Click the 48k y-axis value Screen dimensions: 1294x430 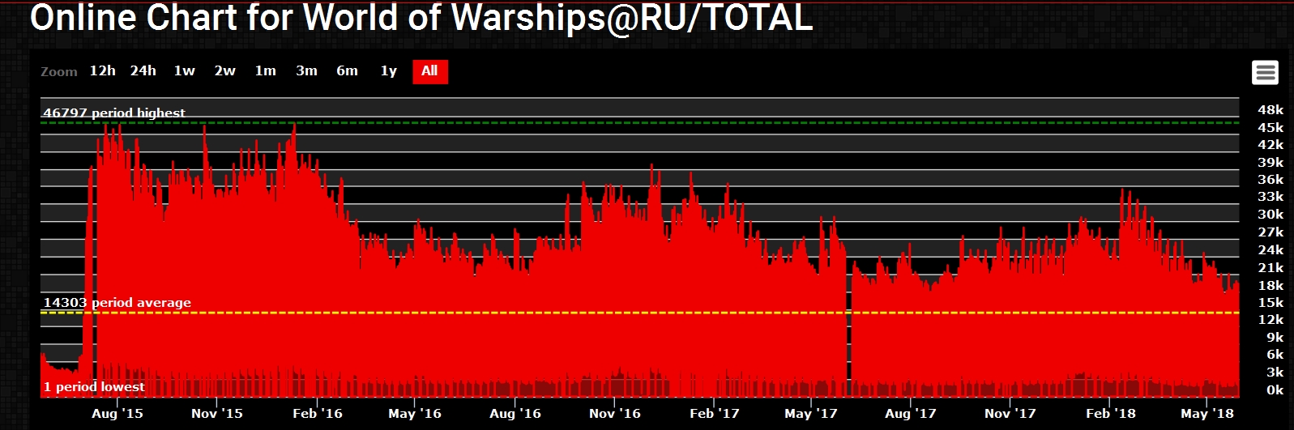click(1271, 110)
